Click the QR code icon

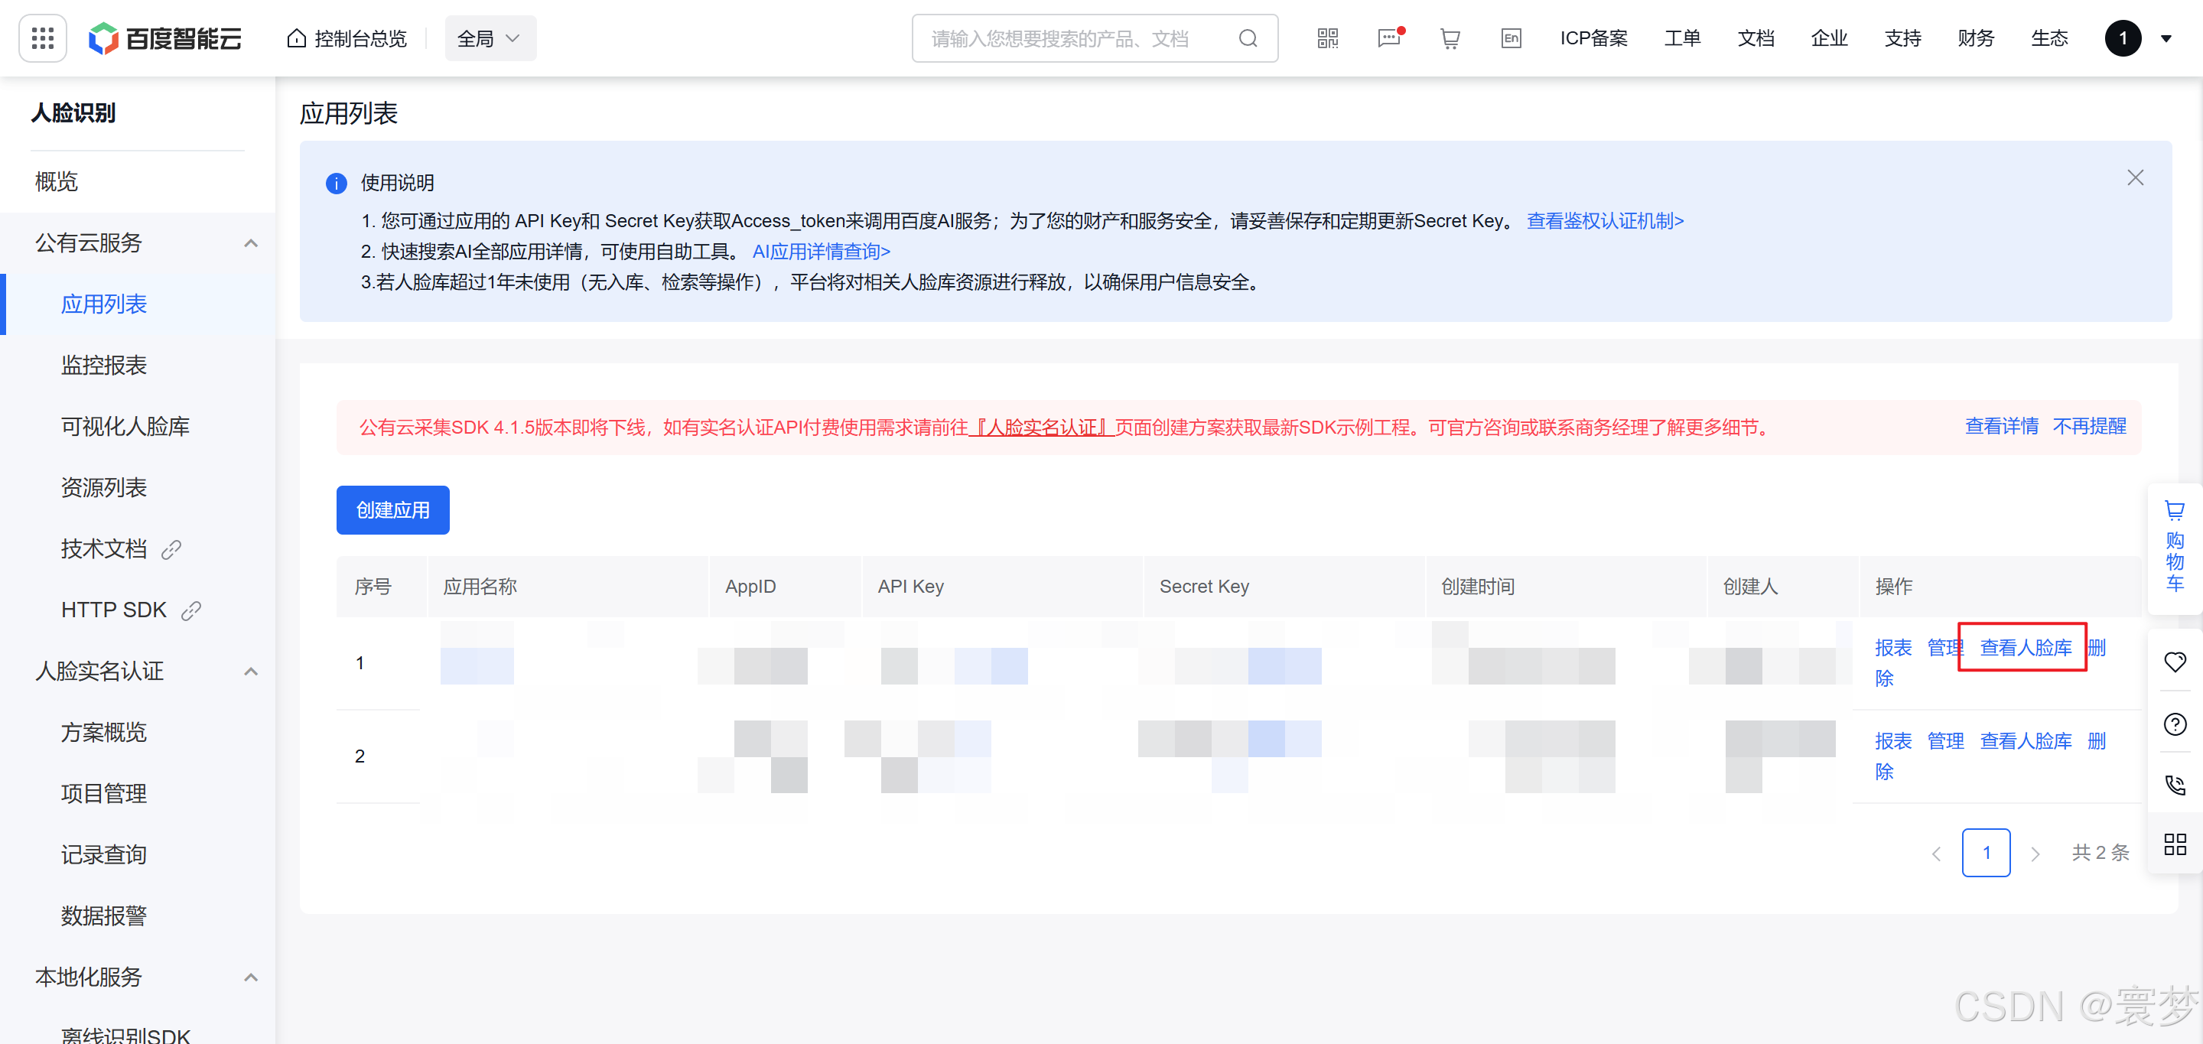1327,38
